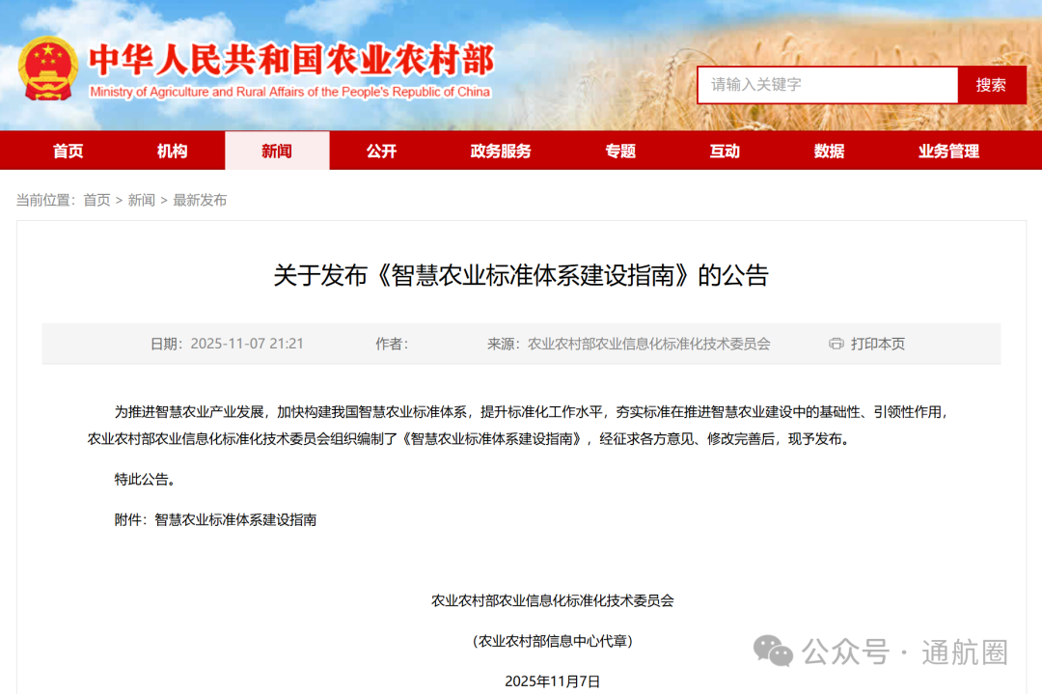This screenshot has height=694, width=1042.
Task: Open the 互动 menu
Action: point(725,151)
